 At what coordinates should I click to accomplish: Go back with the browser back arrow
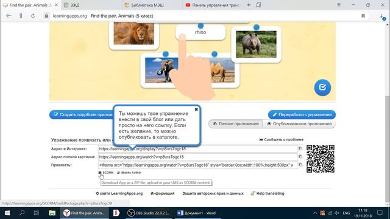click(x=9, y=16)
